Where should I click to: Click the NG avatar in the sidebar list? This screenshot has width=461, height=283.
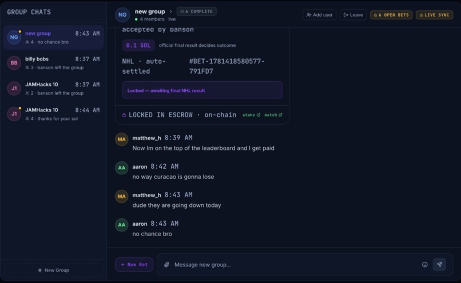click(14, 37)
